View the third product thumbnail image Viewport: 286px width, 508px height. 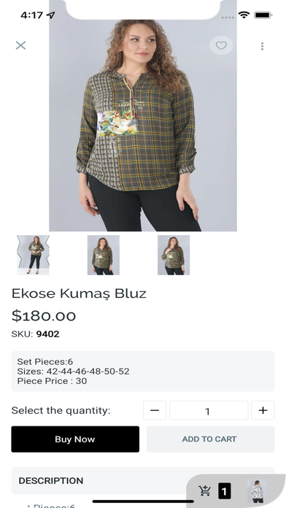coord(174,255)
